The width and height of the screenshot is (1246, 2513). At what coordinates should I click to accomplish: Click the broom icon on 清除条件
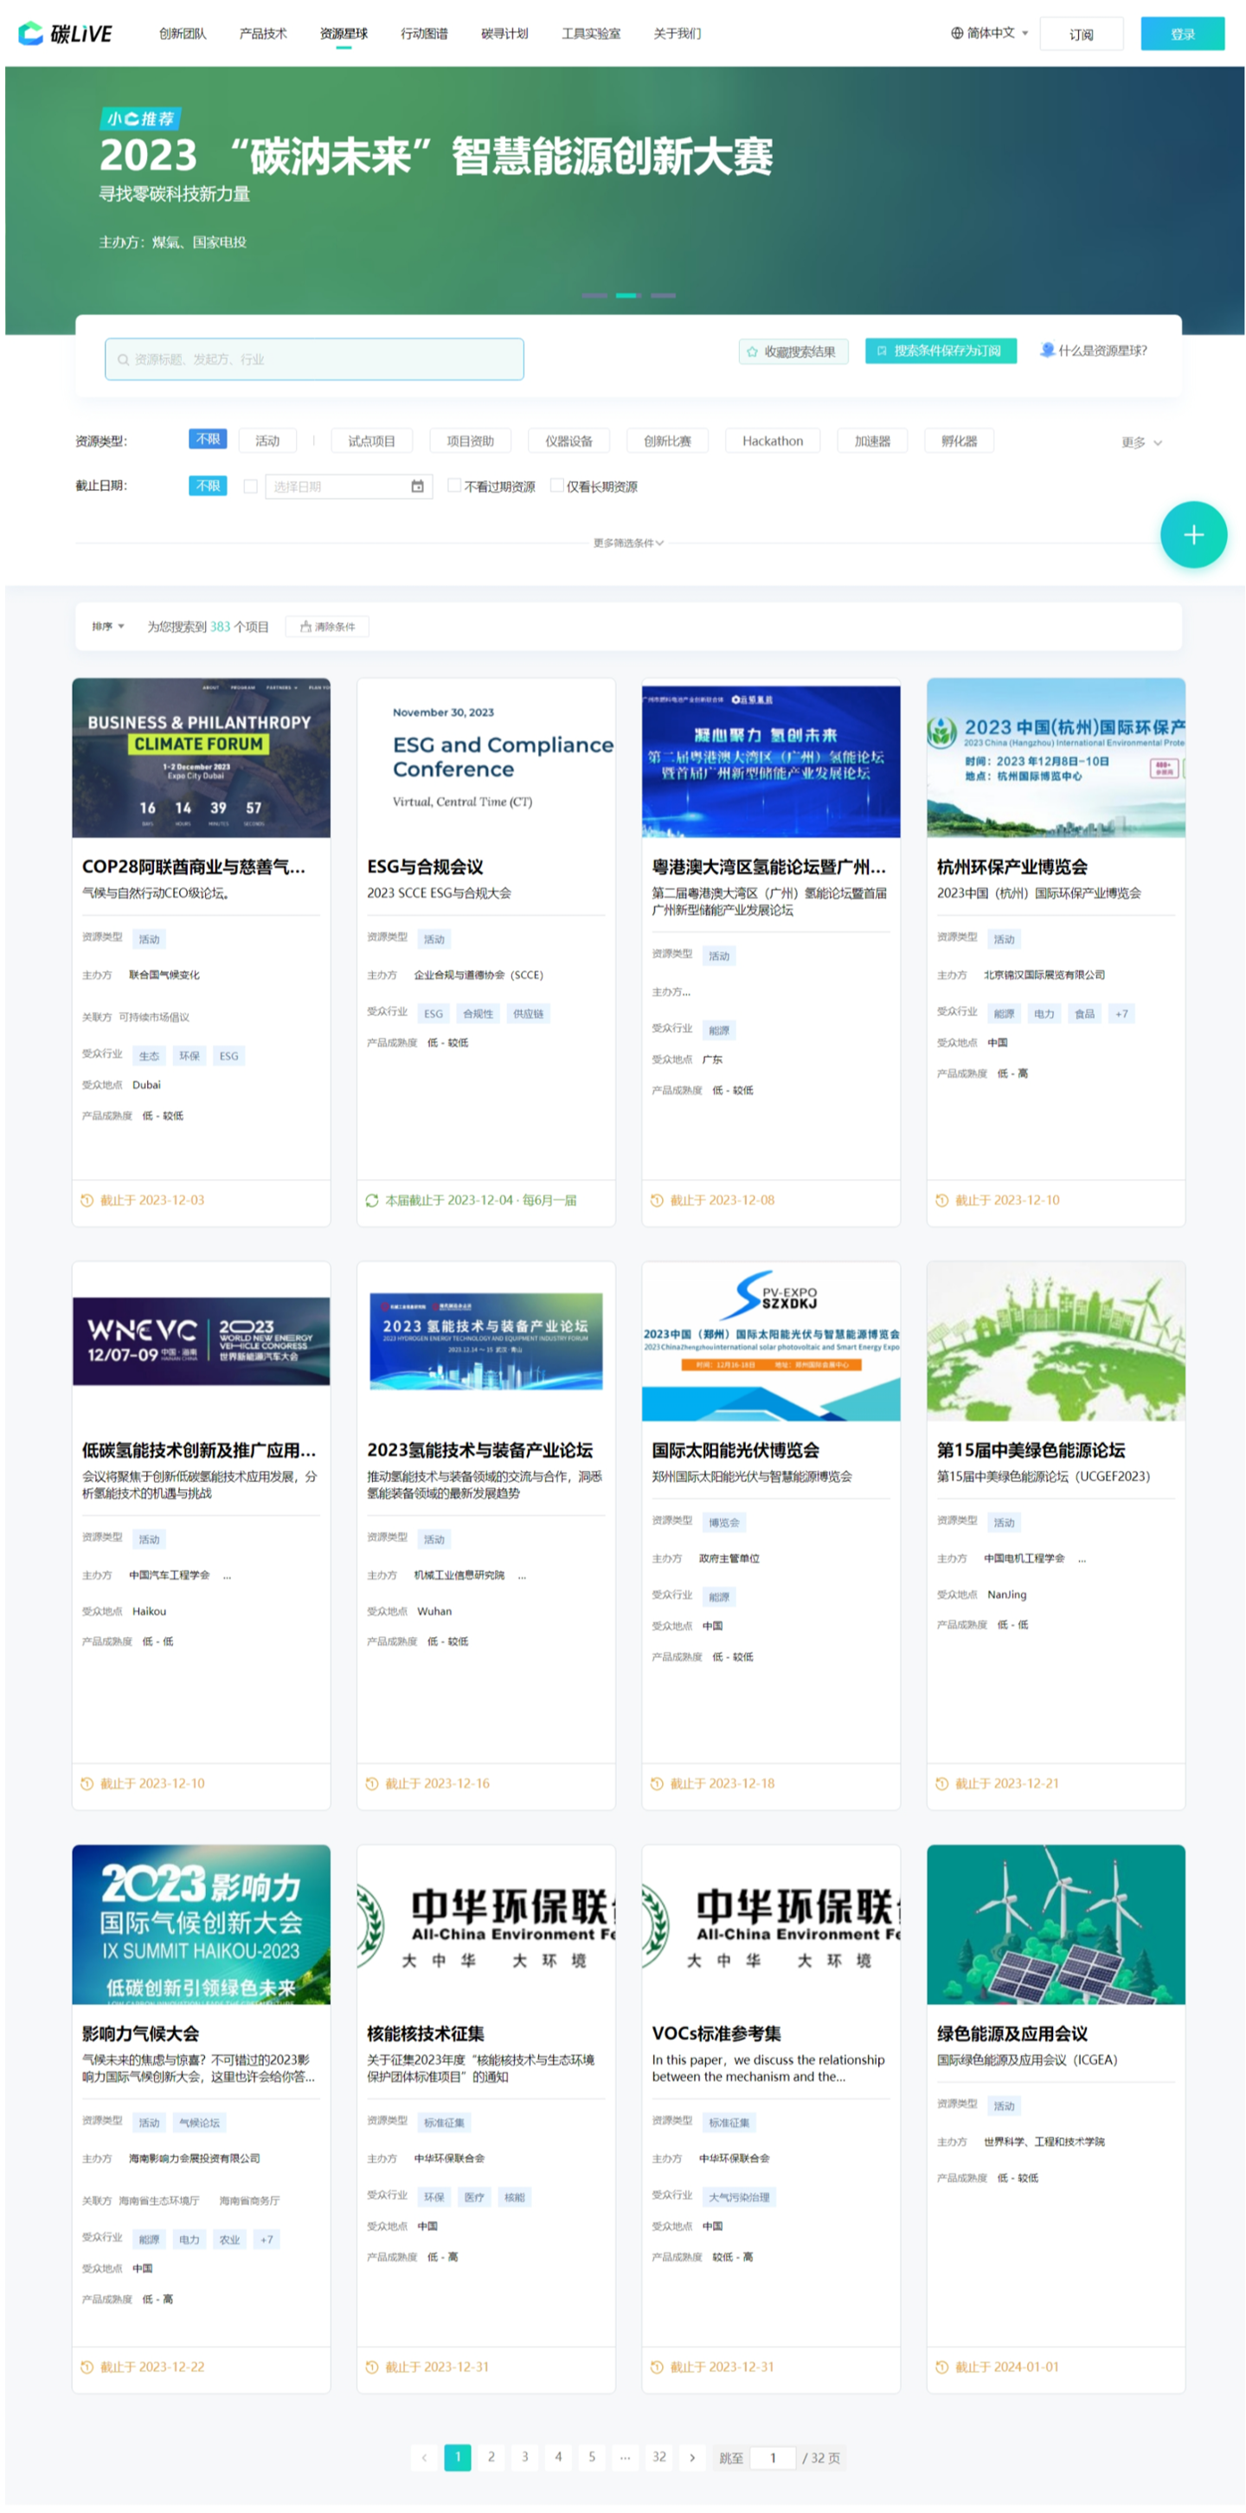(306, 628)
